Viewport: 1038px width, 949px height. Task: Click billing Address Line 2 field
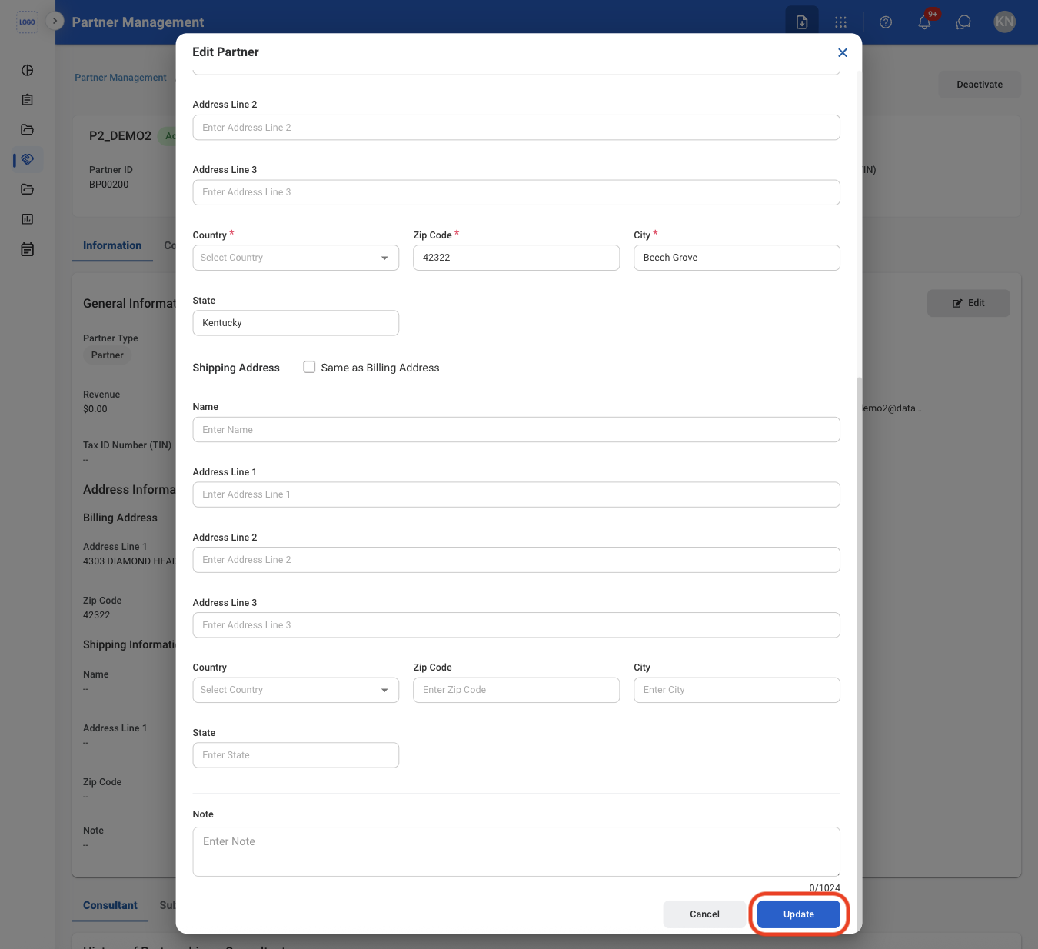(517, 128)
